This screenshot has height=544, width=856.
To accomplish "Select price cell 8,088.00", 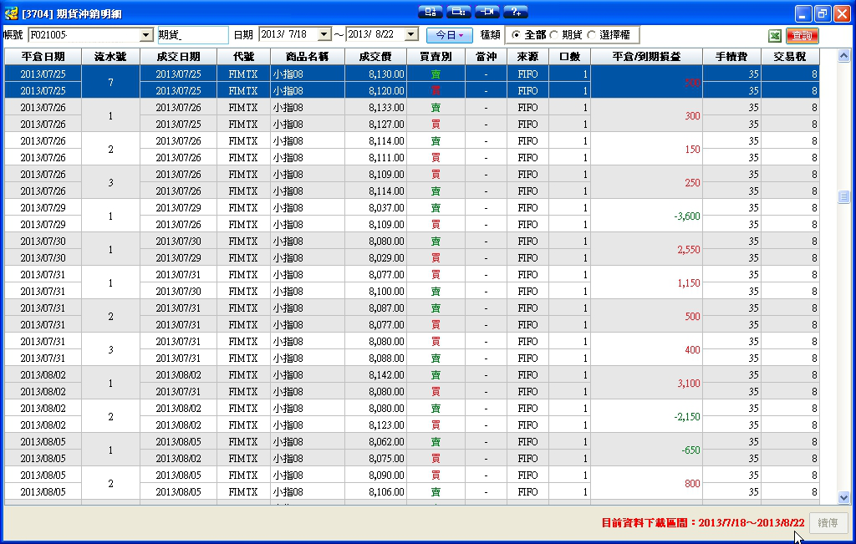I will pos(375,358).
